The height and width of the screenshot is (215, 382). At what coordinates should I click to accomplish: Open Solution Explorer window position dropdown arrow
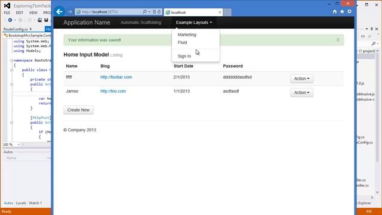click(366, 29)
